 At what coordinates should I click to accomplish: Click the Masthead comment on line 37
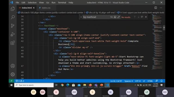[x=48, y=26]
